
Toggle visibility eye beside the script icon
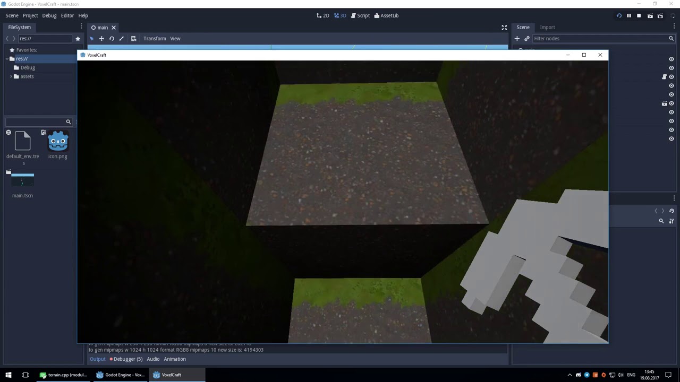671,77
